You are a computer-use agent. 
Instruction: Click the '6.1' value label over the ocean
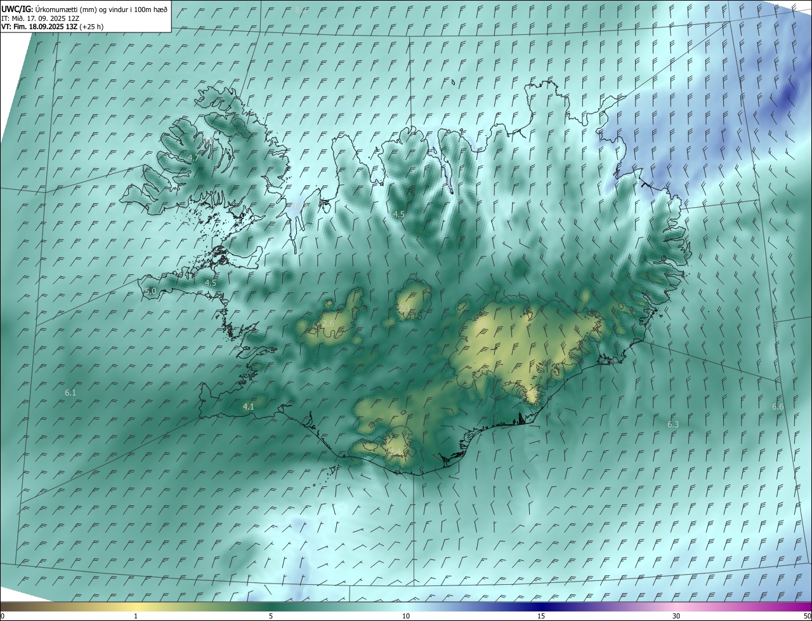point(70,393)
